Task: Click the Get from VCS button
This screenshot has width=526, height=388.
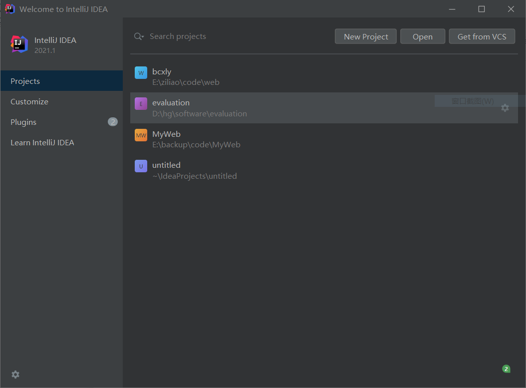Action: [x=482, y=36]
